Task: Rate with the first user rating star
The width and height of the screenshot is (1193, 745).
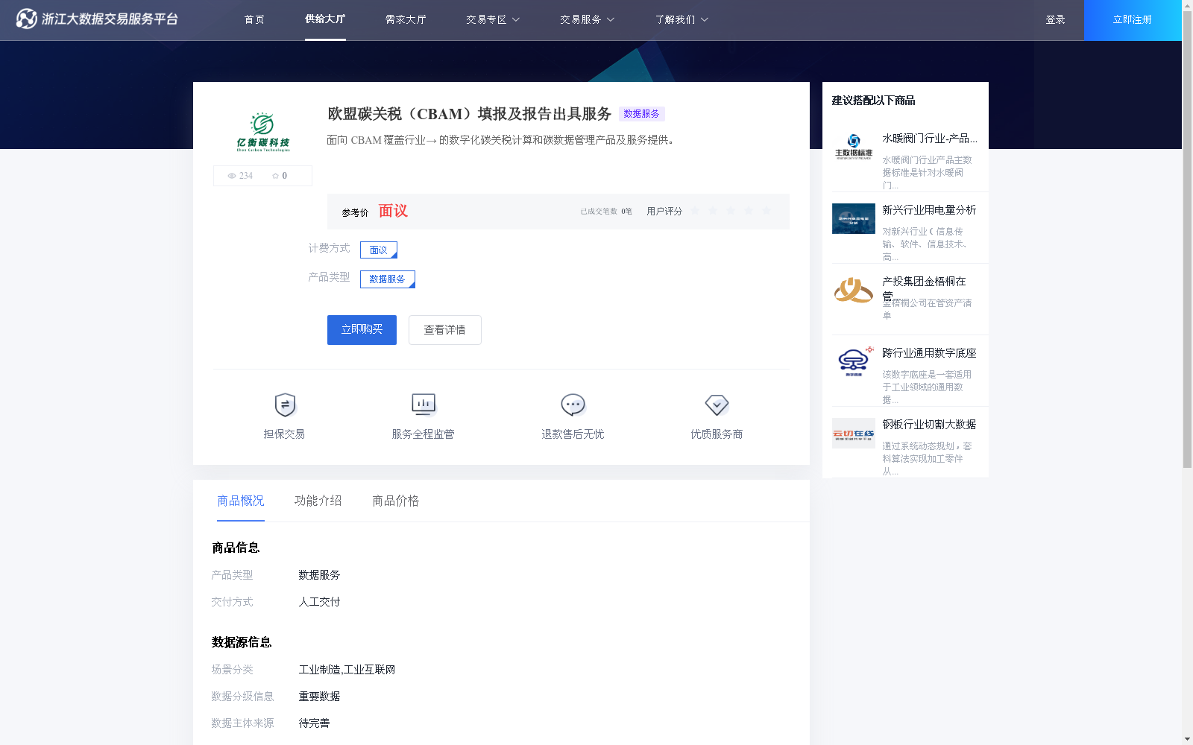Action: 695,211
